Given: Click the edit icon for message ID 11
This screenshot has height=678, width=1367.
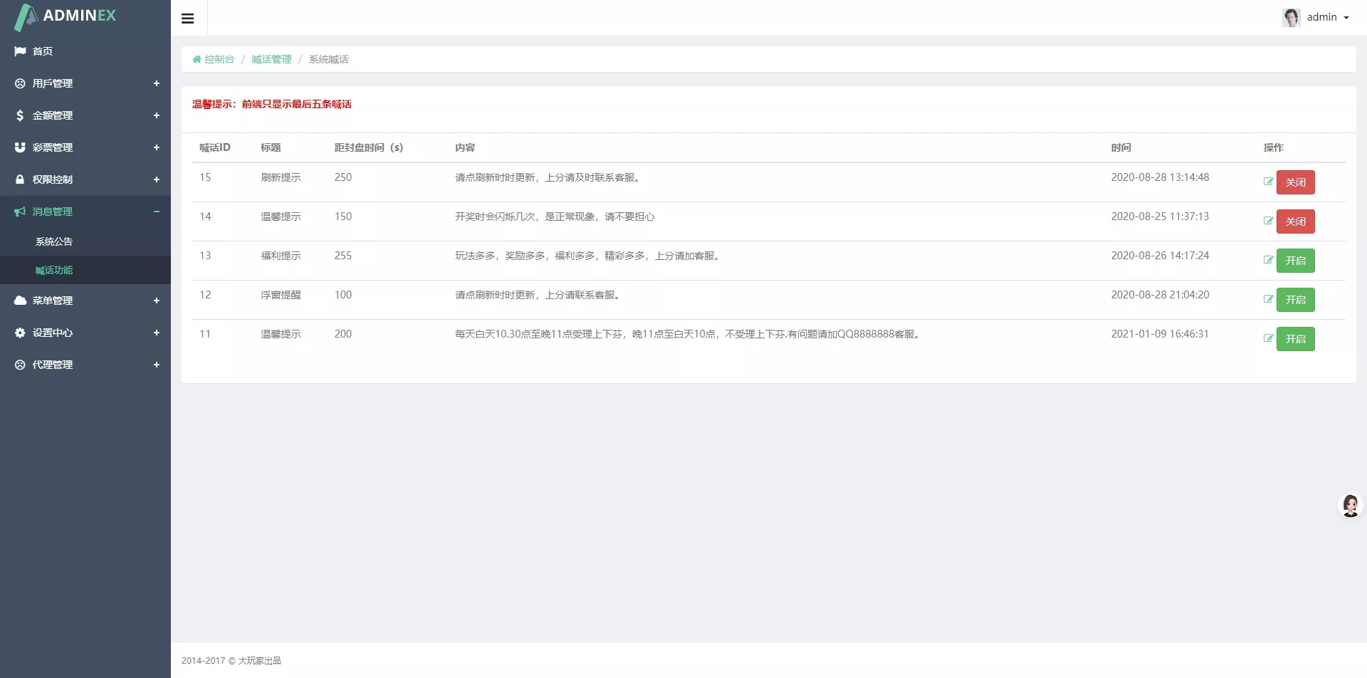Looking at the screenshot, I should tap(1268, 338).
